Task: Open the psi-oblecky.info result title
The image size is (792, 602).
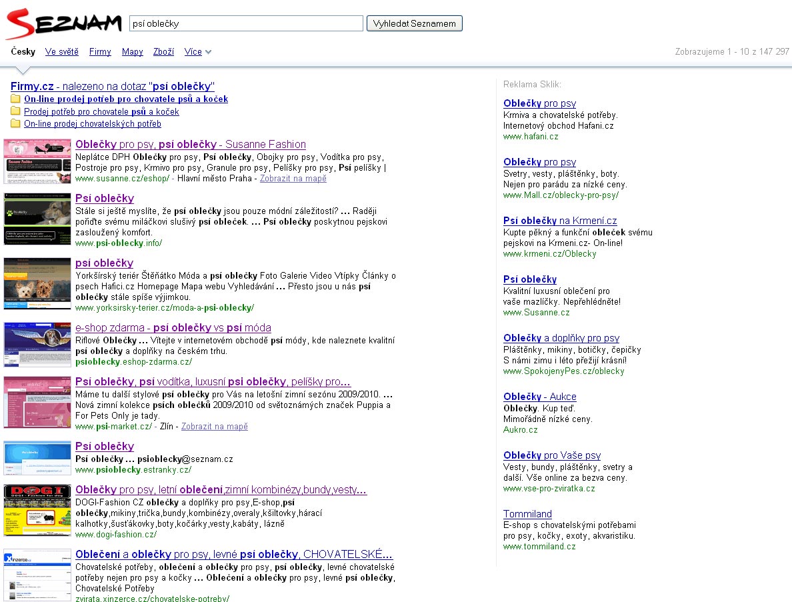Action: click(105, 199)
